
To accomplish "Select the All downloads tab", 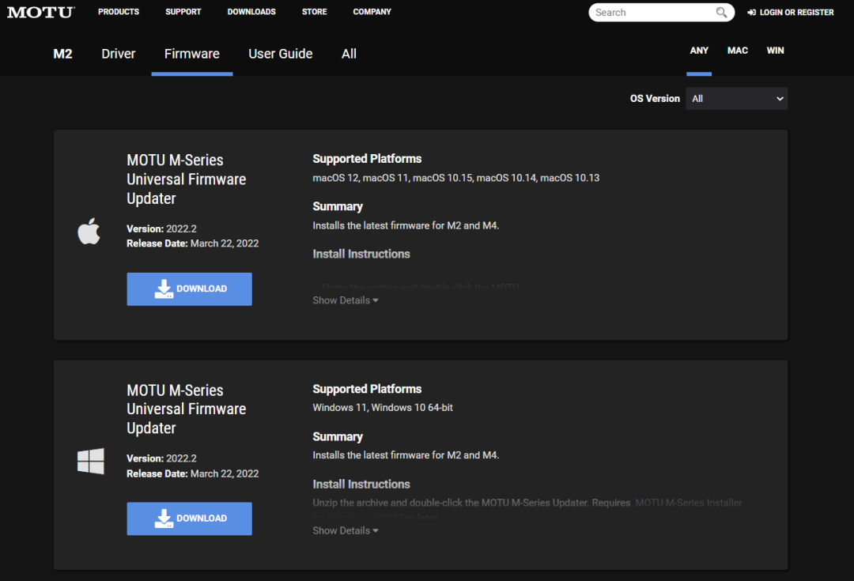I will click(349, 54).
